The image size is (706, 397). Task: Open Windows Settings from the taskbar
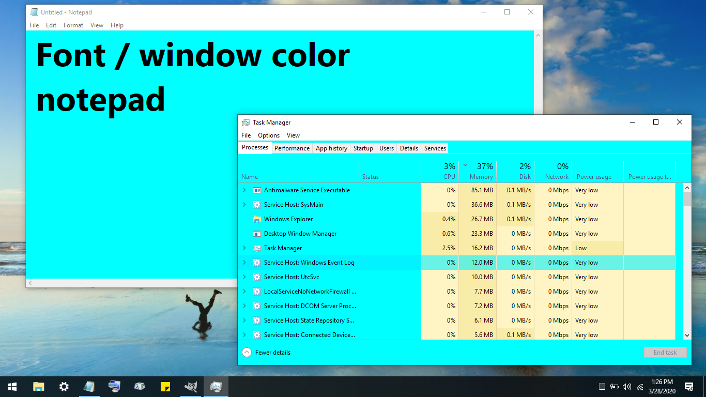point(63,386)
